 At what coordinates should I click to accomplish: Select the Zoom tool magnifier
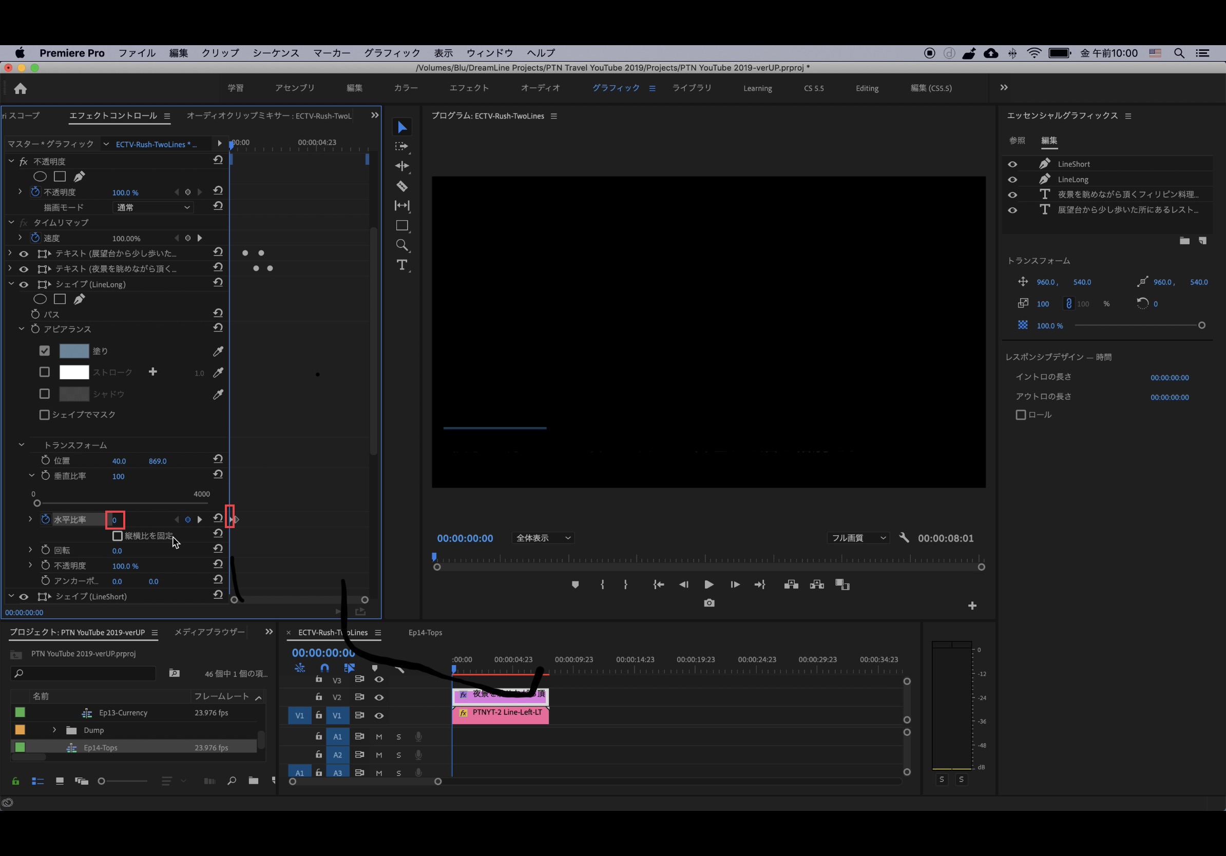point(402,245)
